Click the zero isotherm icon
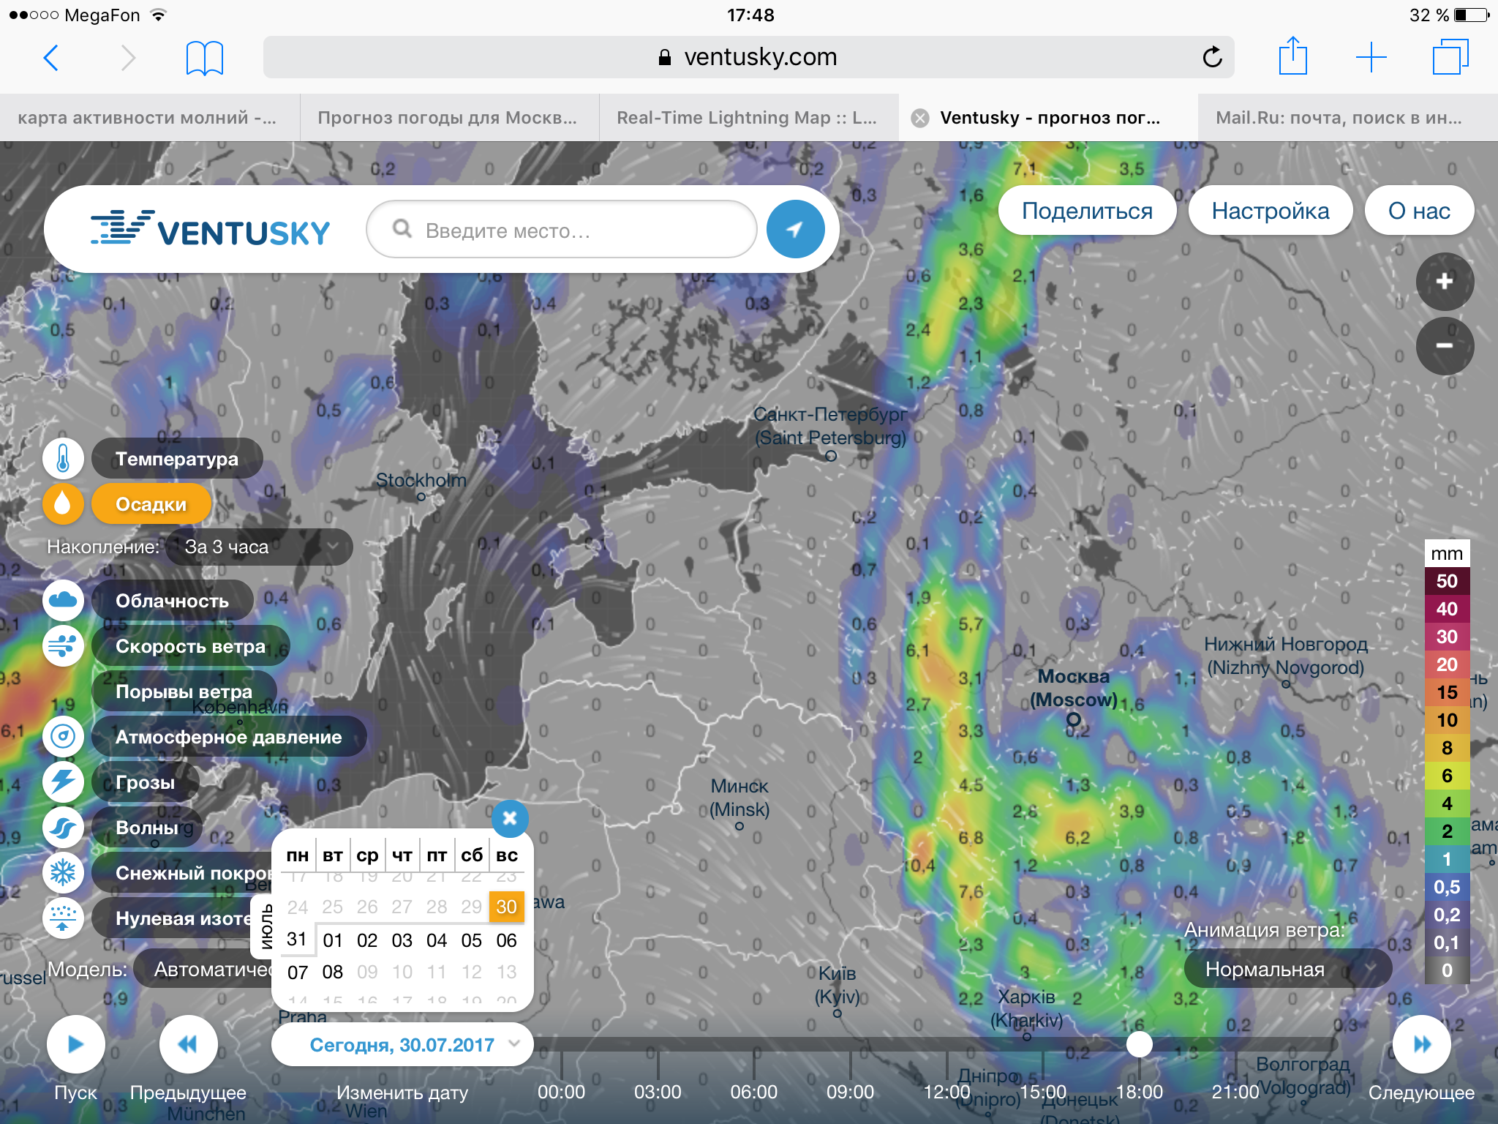1498x1124 pixels. point(63,918)
